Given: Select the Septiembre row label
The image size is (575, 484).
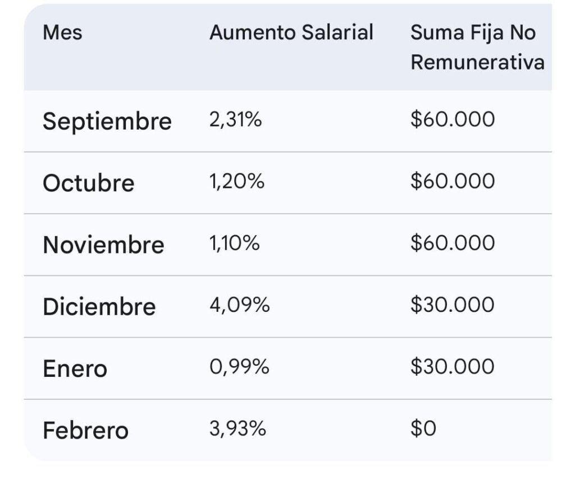Looking at the screenshot, I should click(107, 121).
